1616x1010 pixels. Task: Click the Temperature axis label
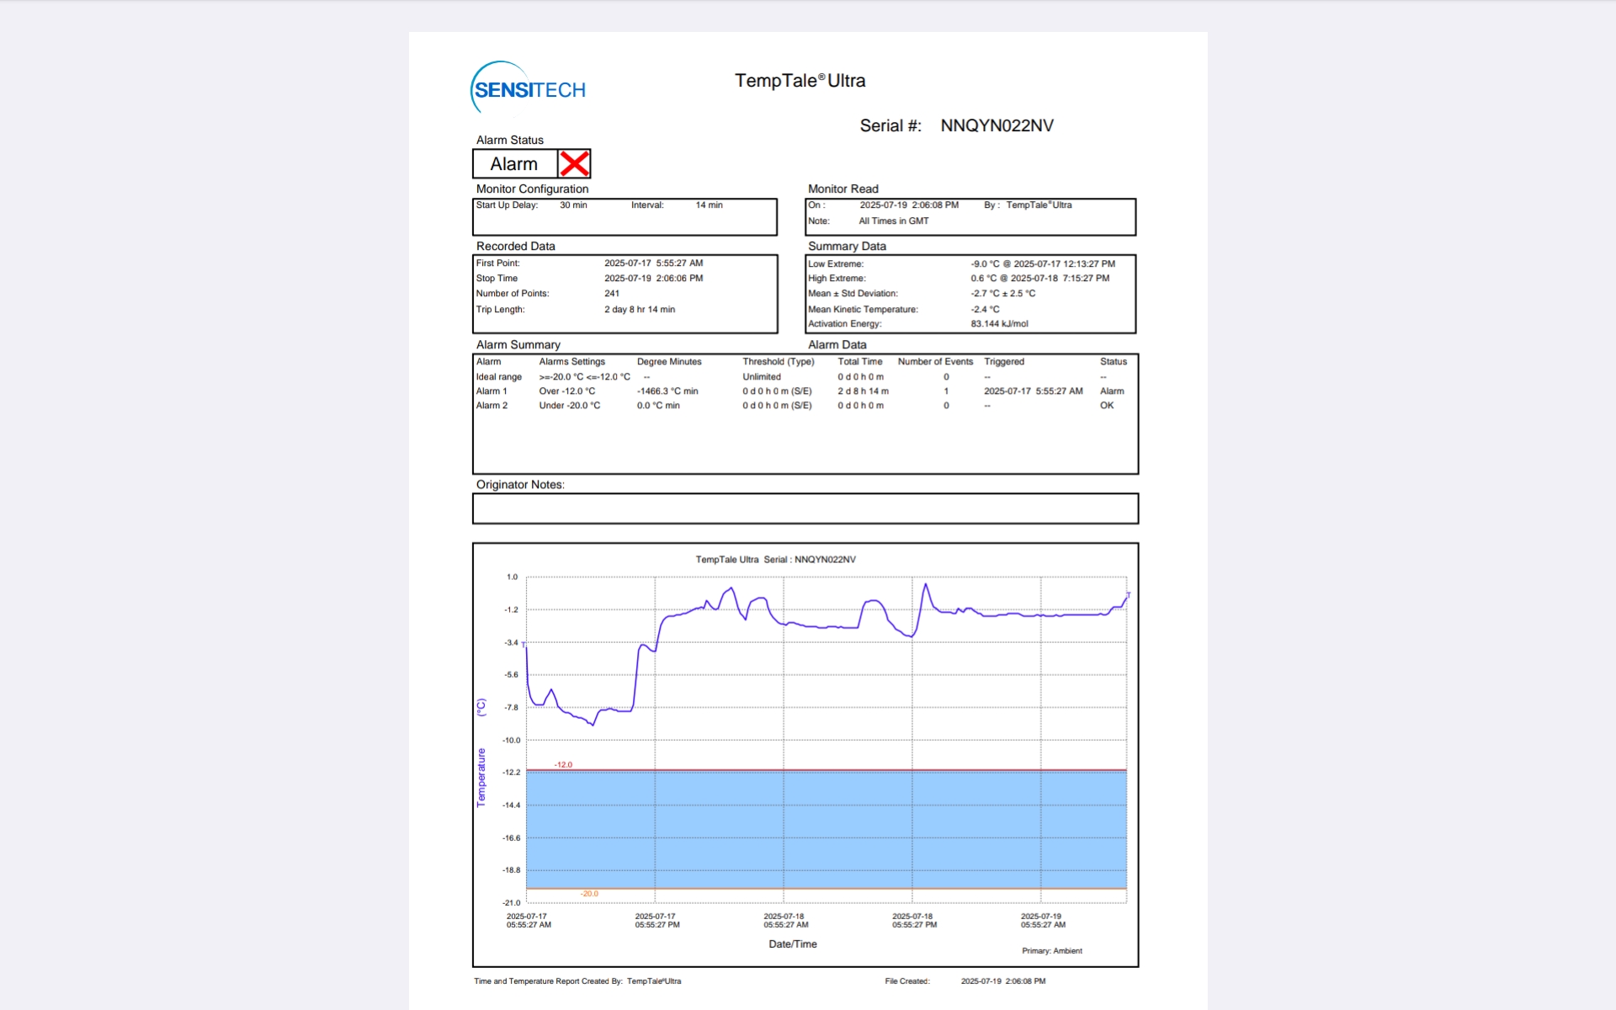[481, 777]
